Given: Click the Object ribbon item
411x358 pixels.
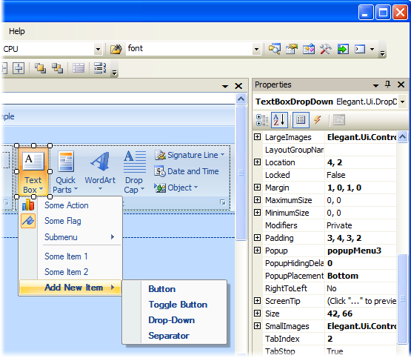Looking at the screenshot, I should click(176, 188).
